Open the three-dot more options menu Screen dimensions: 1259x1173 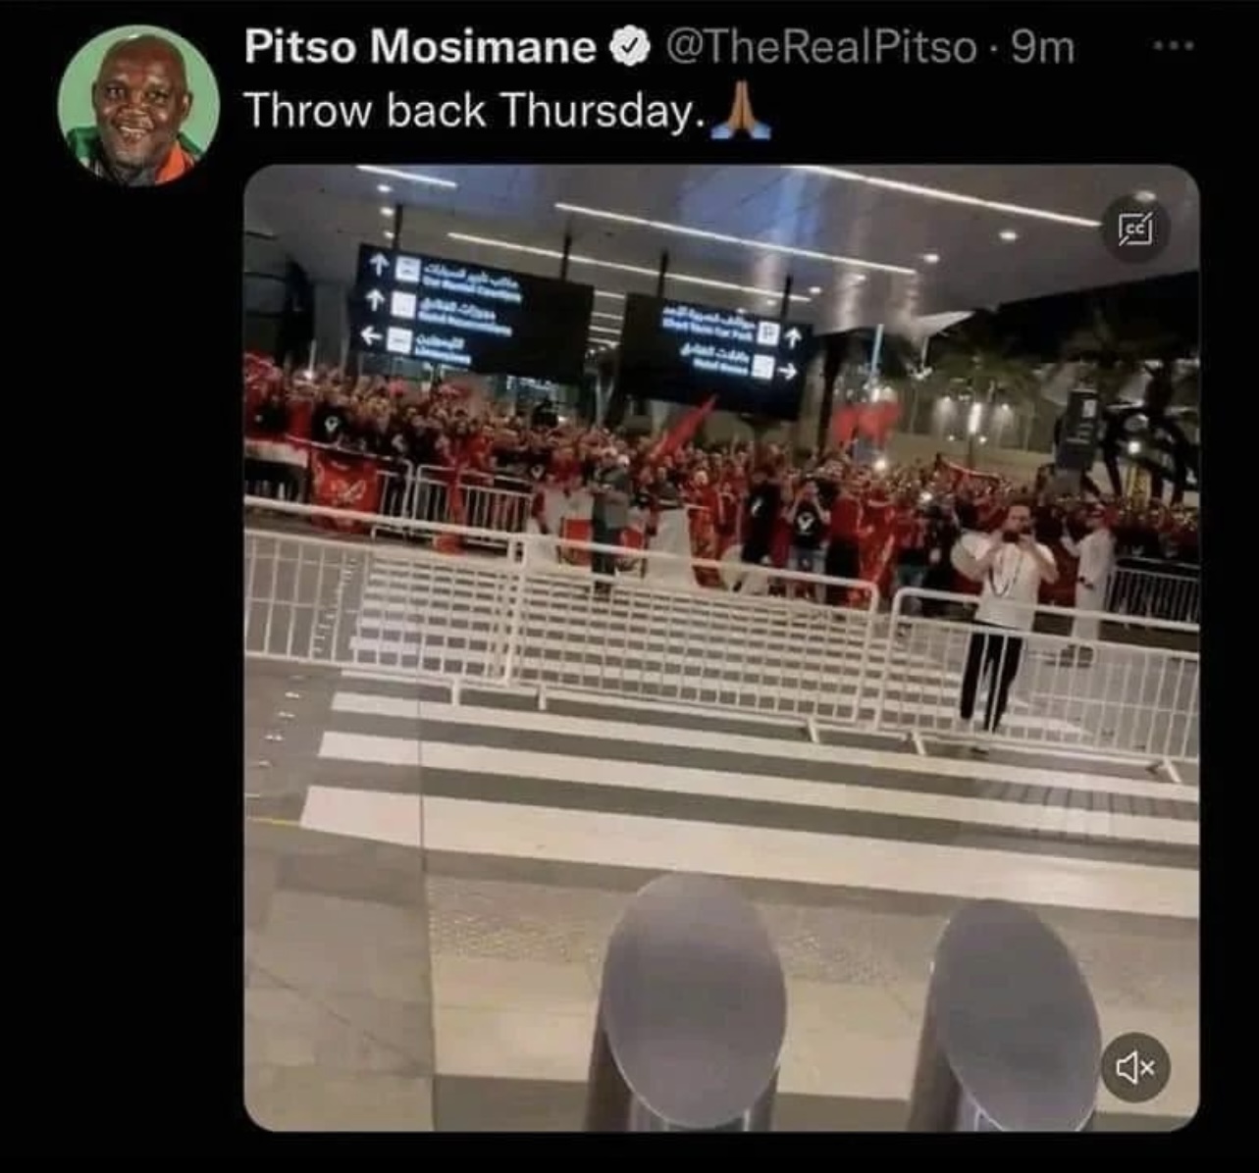coord(1174,45)
